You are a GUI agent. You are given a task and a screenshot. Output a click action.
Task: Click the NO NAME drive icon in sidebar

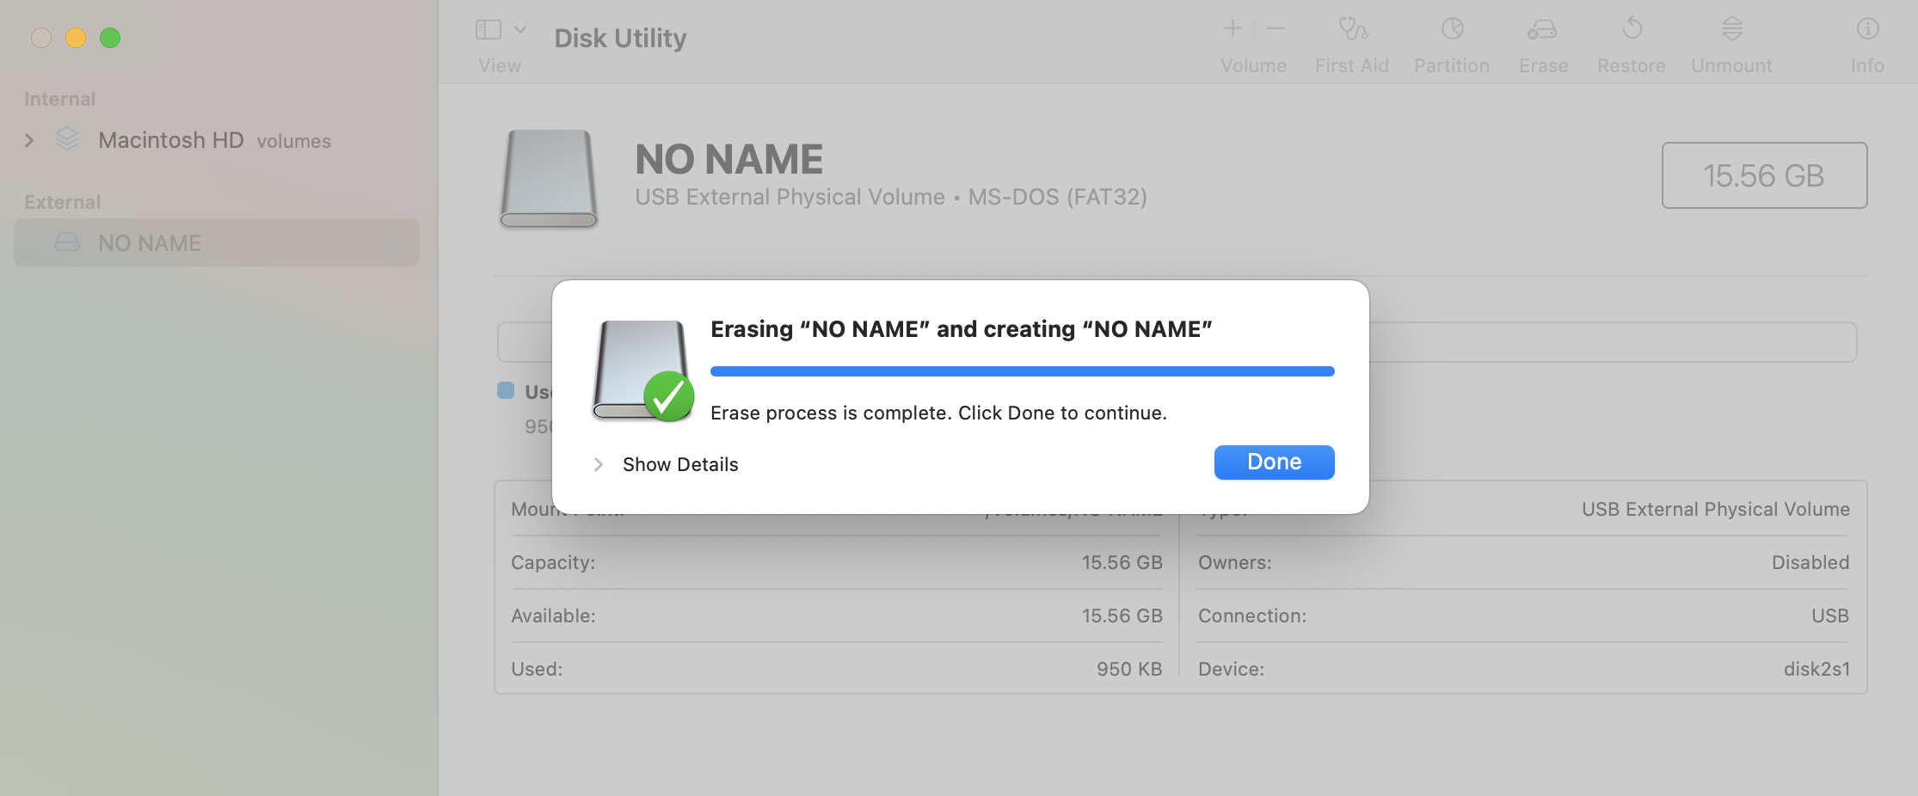[67, 242]
